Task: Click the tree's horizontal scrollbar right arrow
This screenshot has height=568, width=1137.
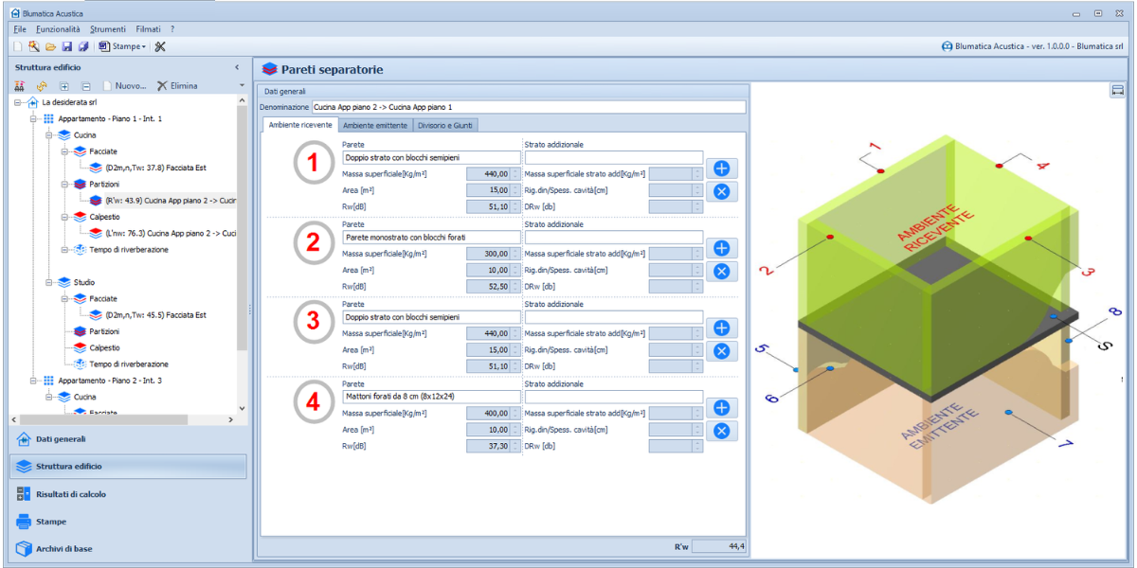Action: pos(230,419)
